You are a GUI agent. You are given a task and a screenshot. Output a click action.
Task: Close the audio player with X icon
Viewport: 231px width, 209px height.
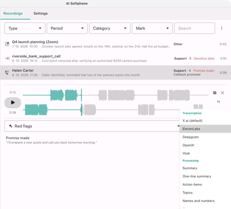(222, 93)
